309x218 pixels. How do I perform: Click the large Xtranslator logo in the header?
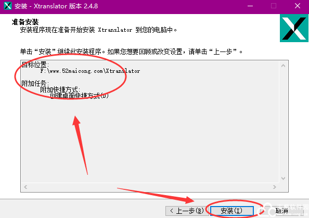pyautogui.click(x=294, y=28)
